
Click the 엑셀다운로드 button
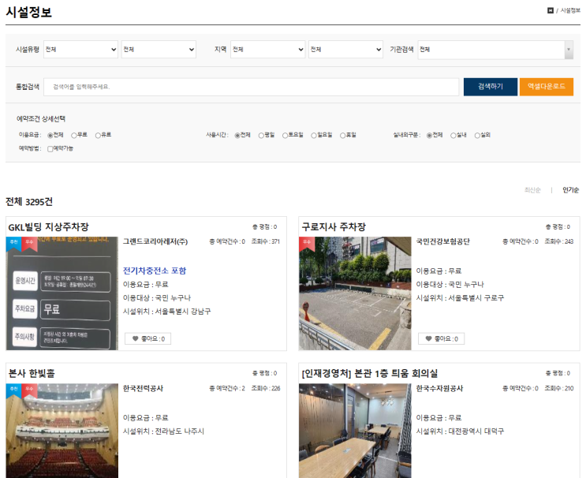tap(546, 86)
